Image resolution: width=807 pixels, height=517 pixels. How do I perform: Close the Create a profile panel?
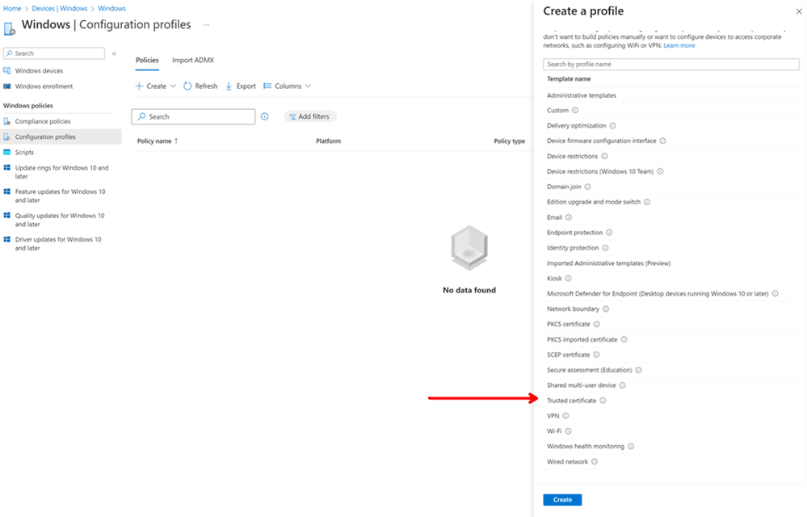click(x=799, y=11)
